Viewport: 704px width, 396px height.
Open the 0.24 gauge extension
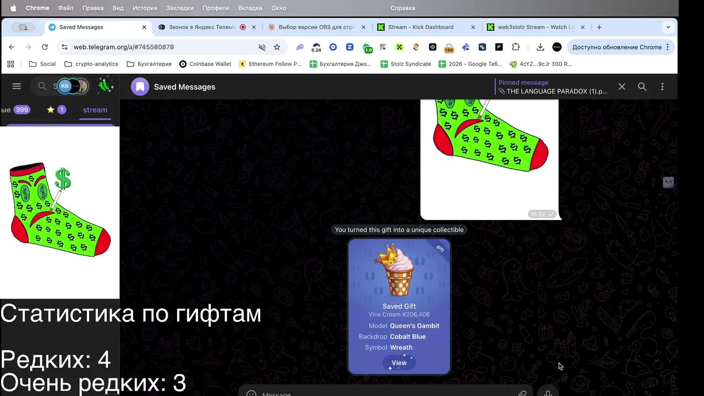click(x=316, y=48)
